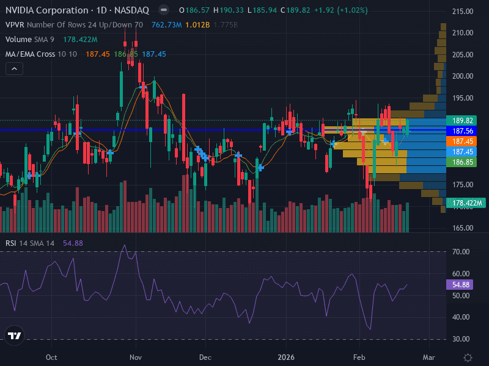
Task: Click the 2026 label on time axis
Action: 286,357
